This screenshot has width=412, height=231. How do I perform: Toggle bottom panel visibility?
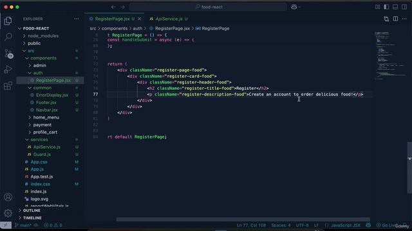pos(395,7)
